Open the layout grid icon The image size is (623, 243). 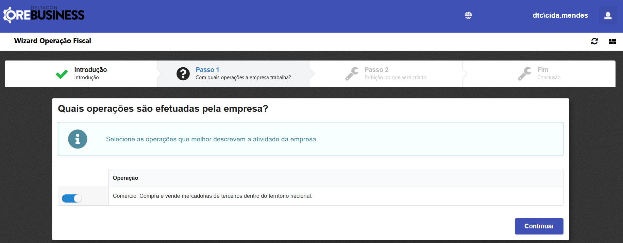click(612, 41)
